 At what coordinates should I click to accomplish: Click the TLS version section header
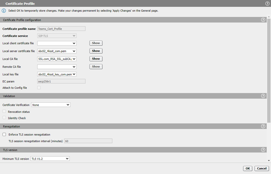tap(133, 150)
